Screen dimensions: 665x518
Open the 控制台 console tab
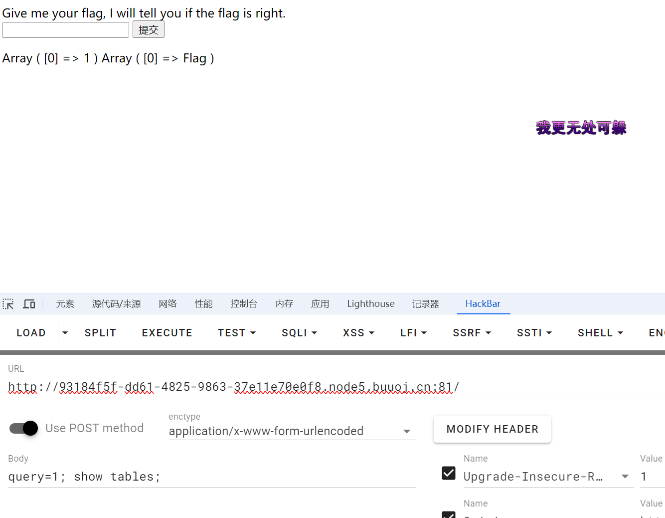click(244, 304)
